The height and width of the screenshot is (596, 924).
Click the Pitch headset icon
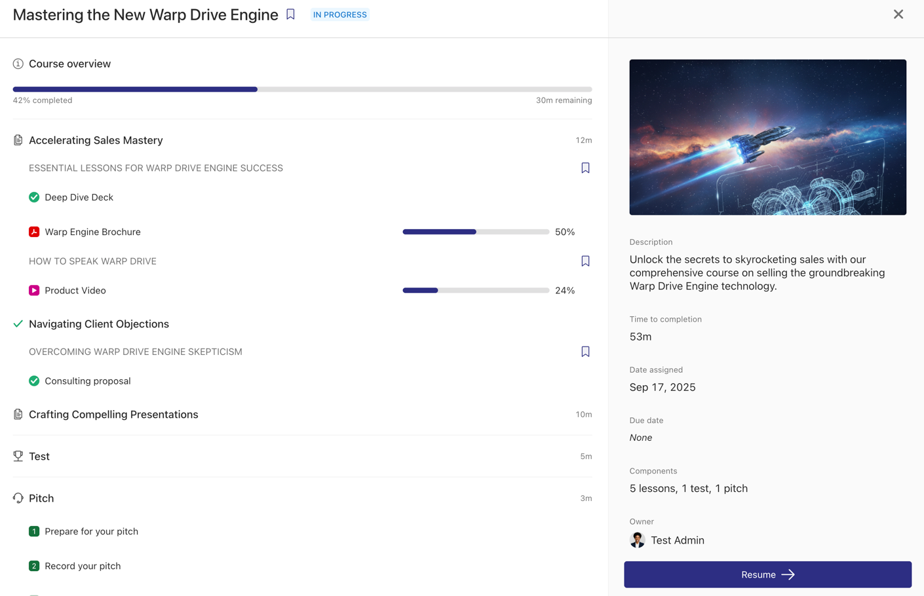[18, 498]
